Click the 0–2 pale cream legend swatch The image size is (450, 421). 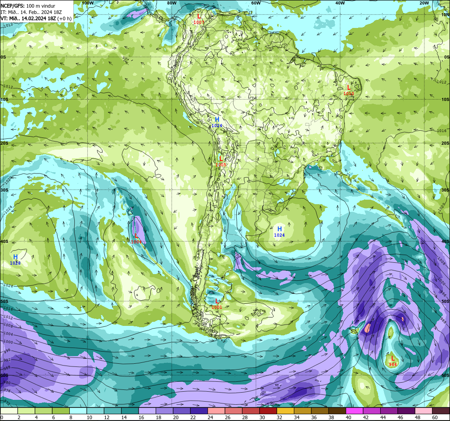tap(9, 411)
